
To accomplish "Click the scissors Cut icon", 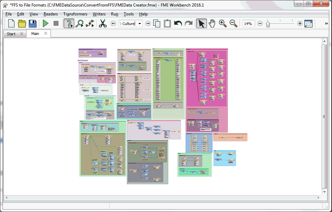I will (x=102, y=24).
